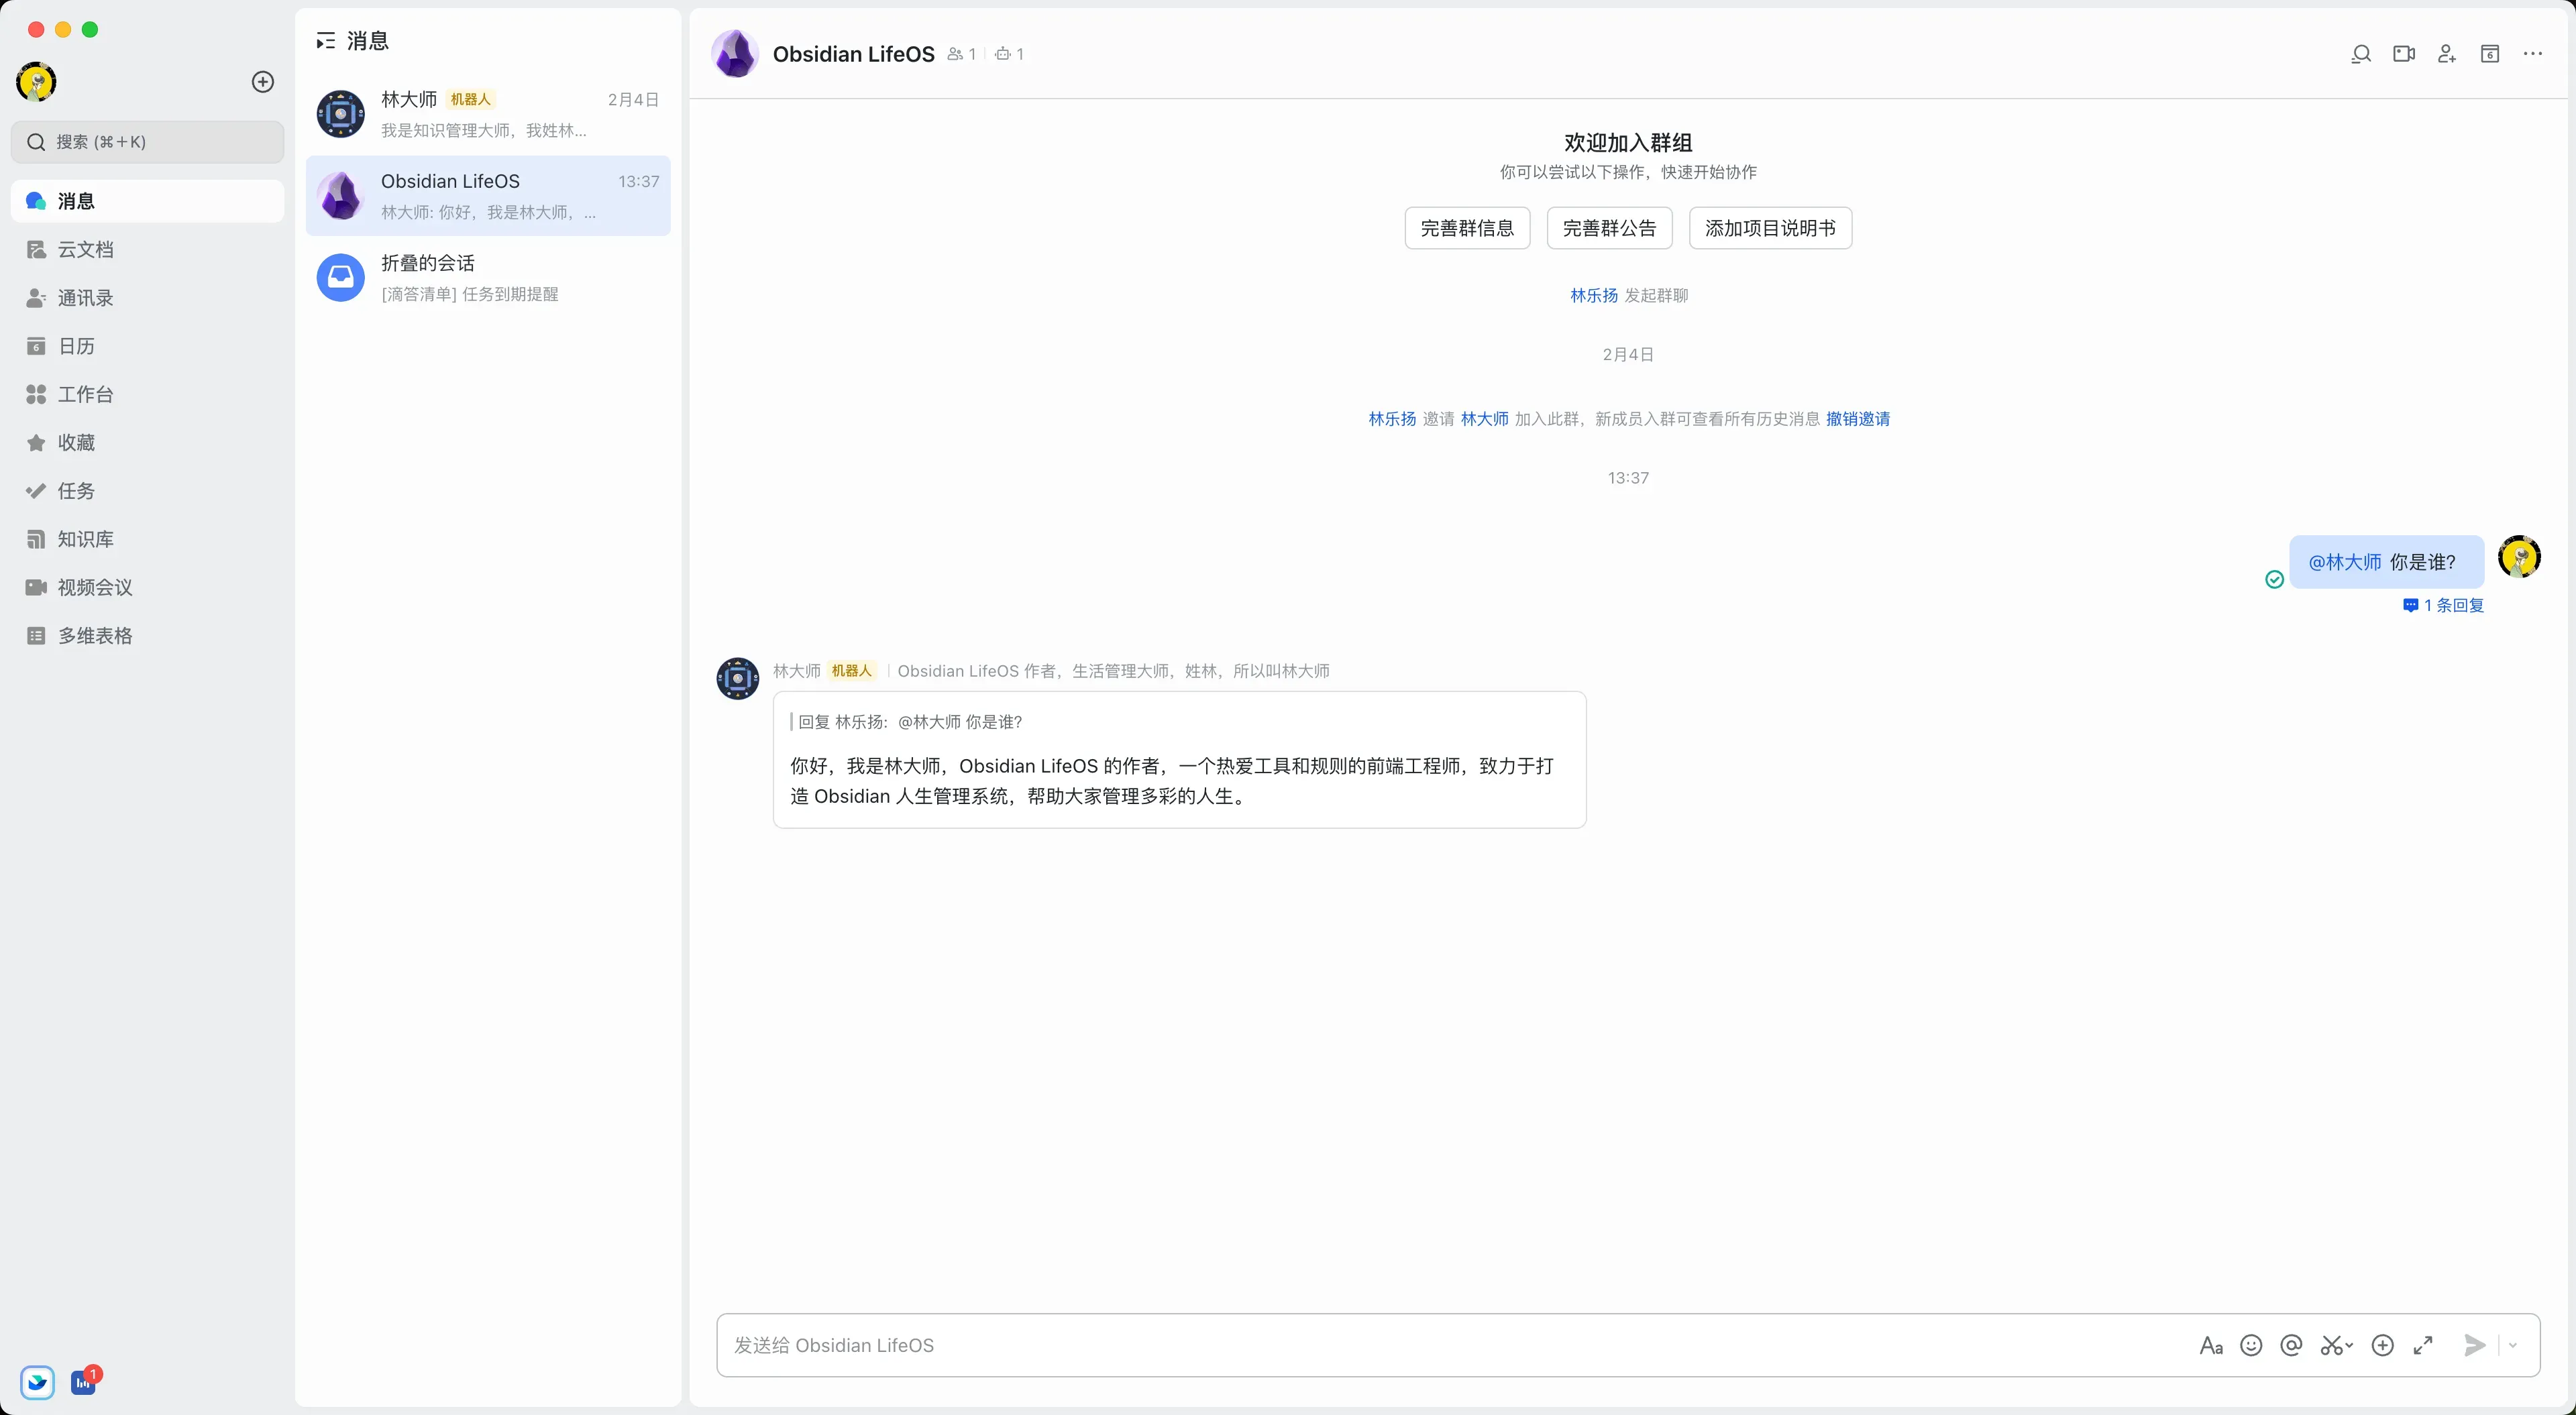
Task: Collapse the 消息 list panel icon
Action: (x=325, y=41)
